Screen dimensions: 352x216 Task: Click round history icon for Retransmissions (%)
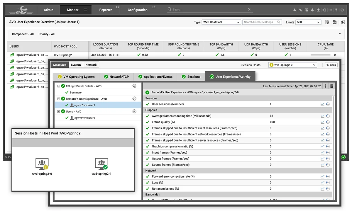click(x=328, y=189)
